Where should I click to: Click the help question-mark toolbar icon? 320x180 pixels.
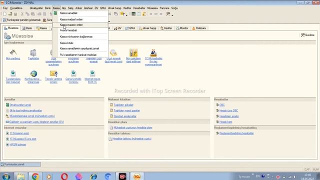coord(122,14)
